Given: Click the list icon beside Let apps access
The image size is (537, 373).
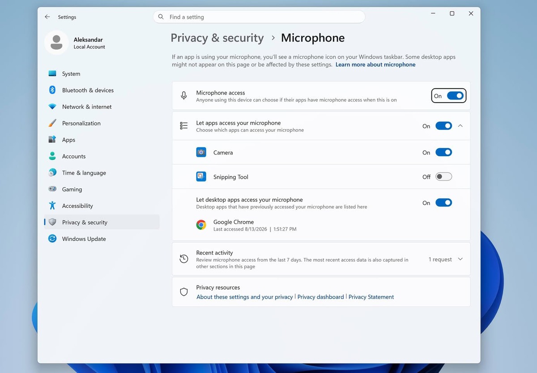Looking at the screenshot, I should coord(183,126).
